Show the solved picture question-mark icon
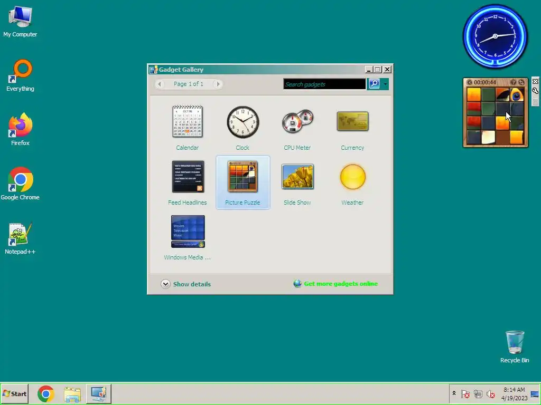This screenshot has width=541, height=405. [x=514, y=82]
